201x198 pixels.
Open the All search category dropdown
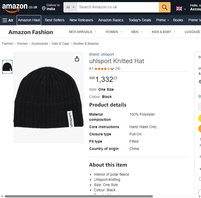click(70, 7)
